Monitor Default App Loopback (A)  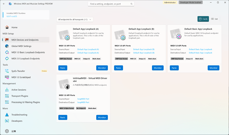(102, 68)
